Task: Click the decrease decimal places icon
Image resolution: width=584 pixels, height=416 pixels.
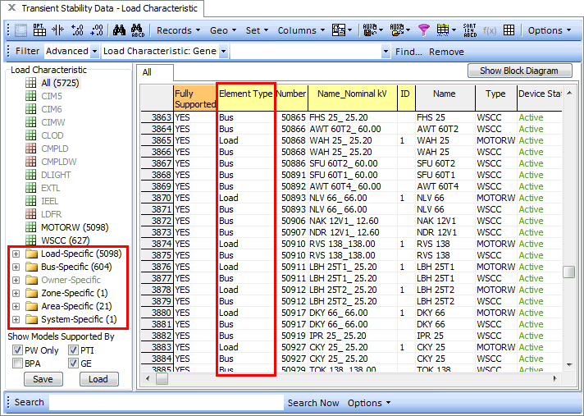Action: click(x=97, y=30)
